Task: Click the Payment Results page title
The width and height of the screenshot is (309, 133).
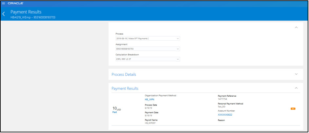Action: 26,12
